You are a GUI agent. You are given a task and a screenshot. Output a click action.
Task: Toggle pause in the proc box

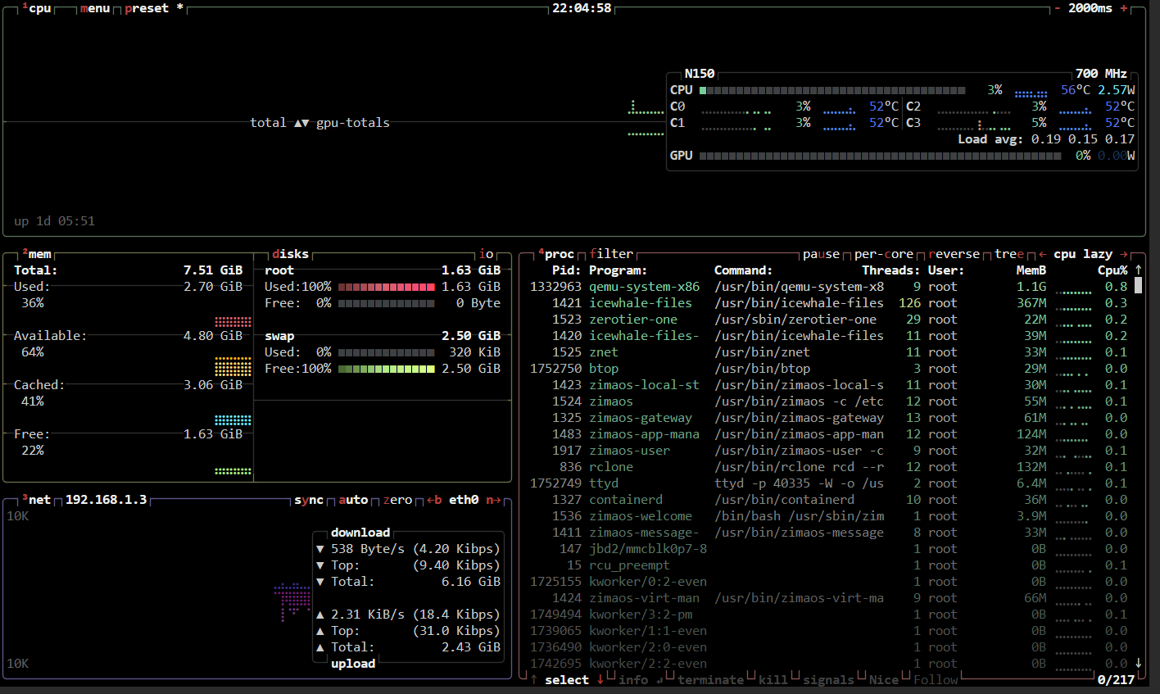pos(821,254)
